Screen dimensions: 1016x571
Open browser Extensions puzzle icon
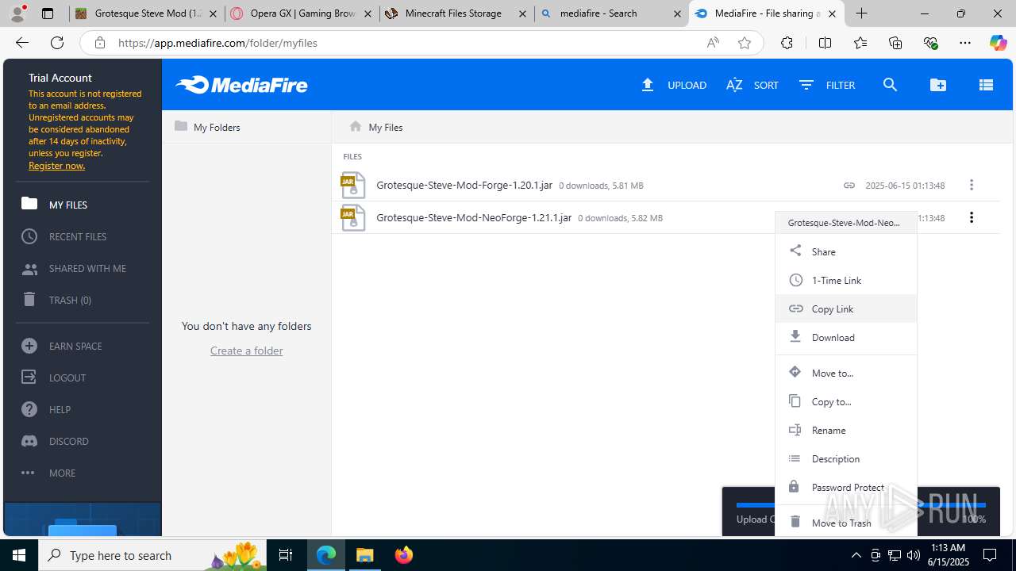click(x=787, y=43)
